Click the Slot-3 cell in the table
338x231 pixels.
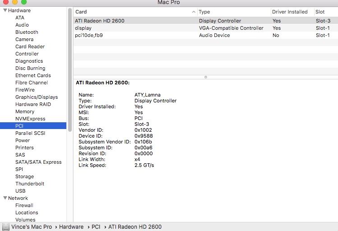coord(323,21)
